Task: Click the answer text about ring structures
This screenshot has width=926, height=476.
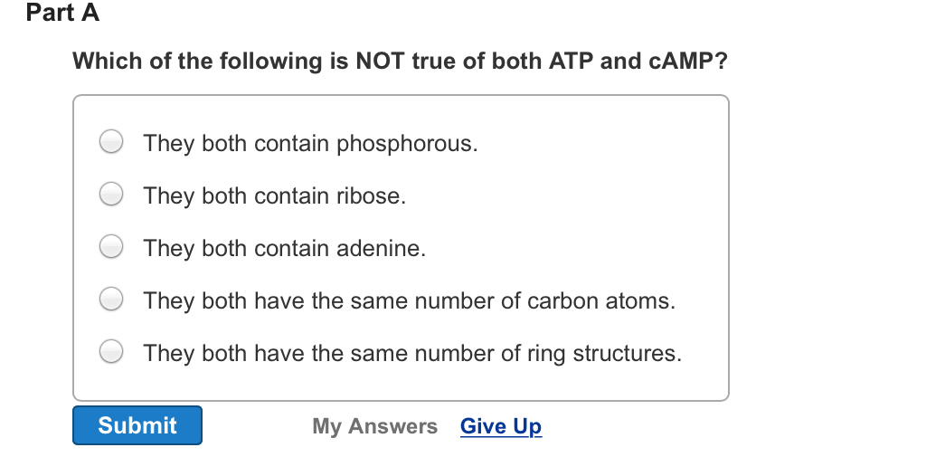Action: coord(412,353)
